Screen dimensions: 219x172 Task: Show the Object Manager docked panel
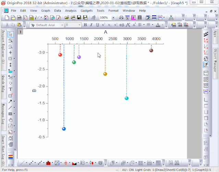[x=216, y=60]
